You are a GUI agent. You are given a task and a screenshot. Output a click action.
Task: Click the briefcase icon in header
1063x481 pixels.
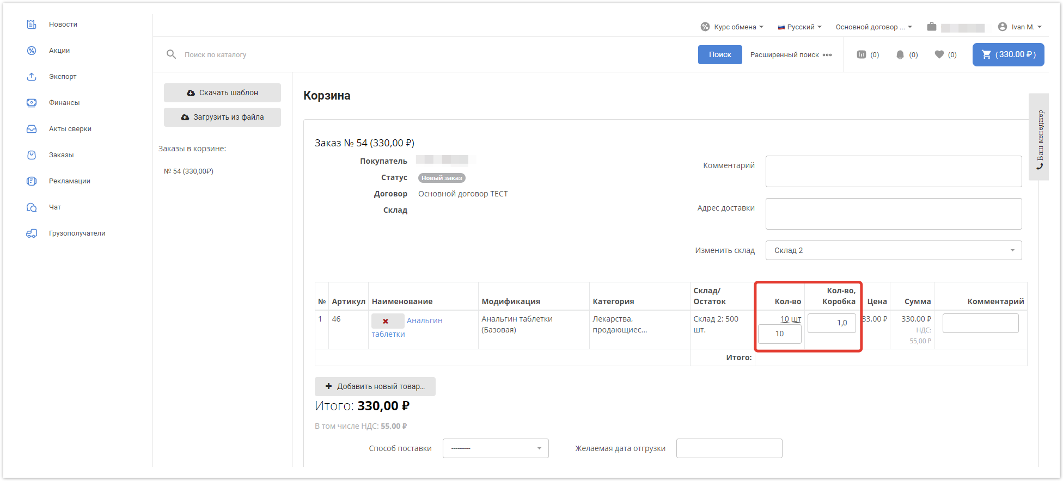(x=932, y=27)
